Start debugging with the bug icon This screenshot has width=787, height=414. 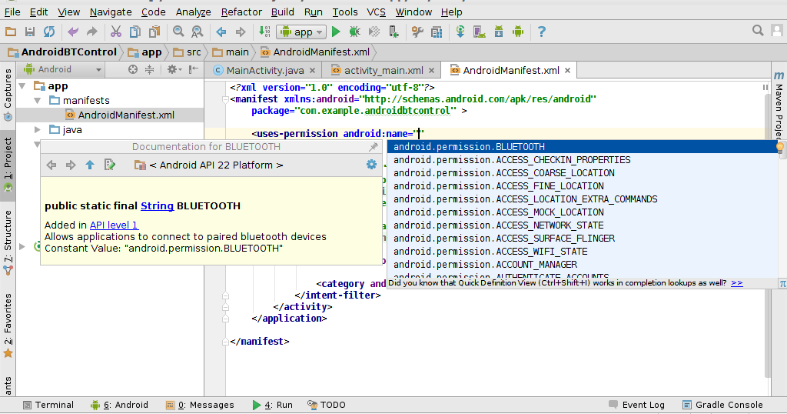pyautogui.click(x=355, y=32)
